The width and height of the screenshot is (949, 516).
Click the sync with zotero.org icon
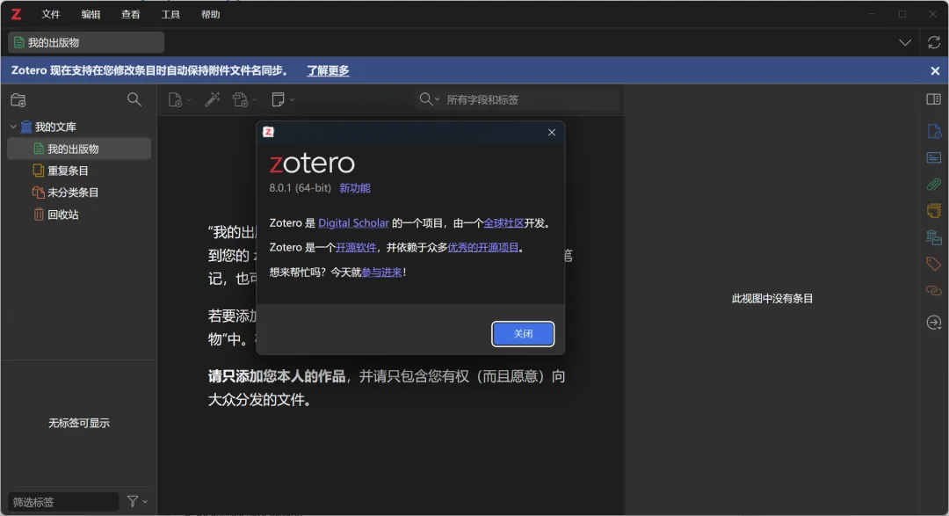pos(934,42)
